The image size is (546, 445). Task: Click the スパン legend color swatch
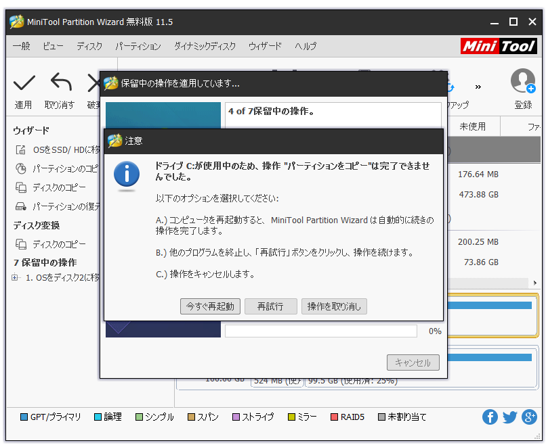pyautogui.click(x=191, y=417)
